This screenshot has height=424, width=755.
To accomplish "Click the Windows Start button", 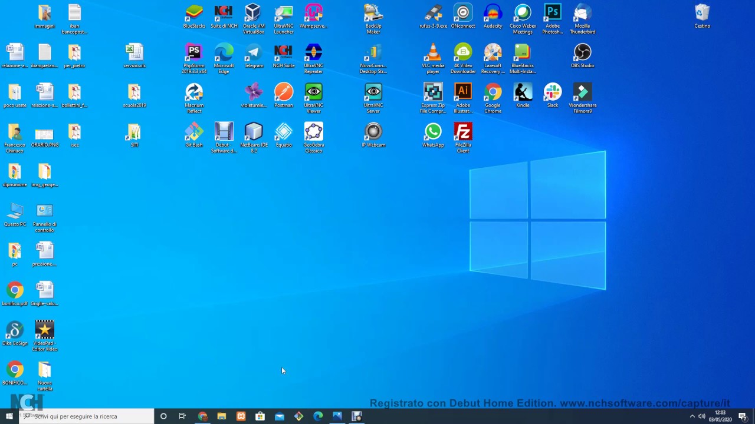I will (x=9, y=416).
